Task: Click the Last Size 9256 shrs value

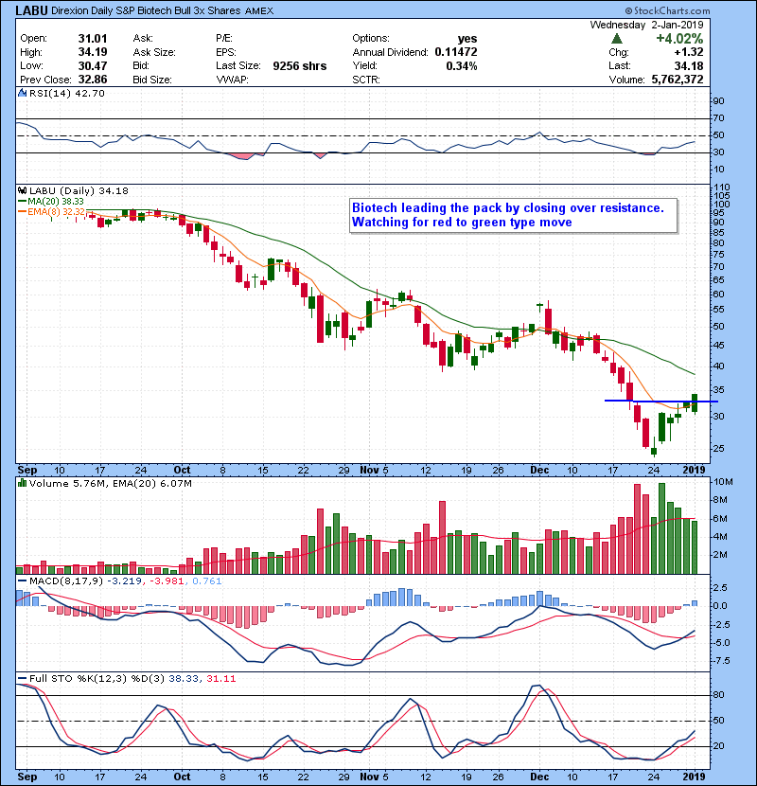Action: pos(300,65)
